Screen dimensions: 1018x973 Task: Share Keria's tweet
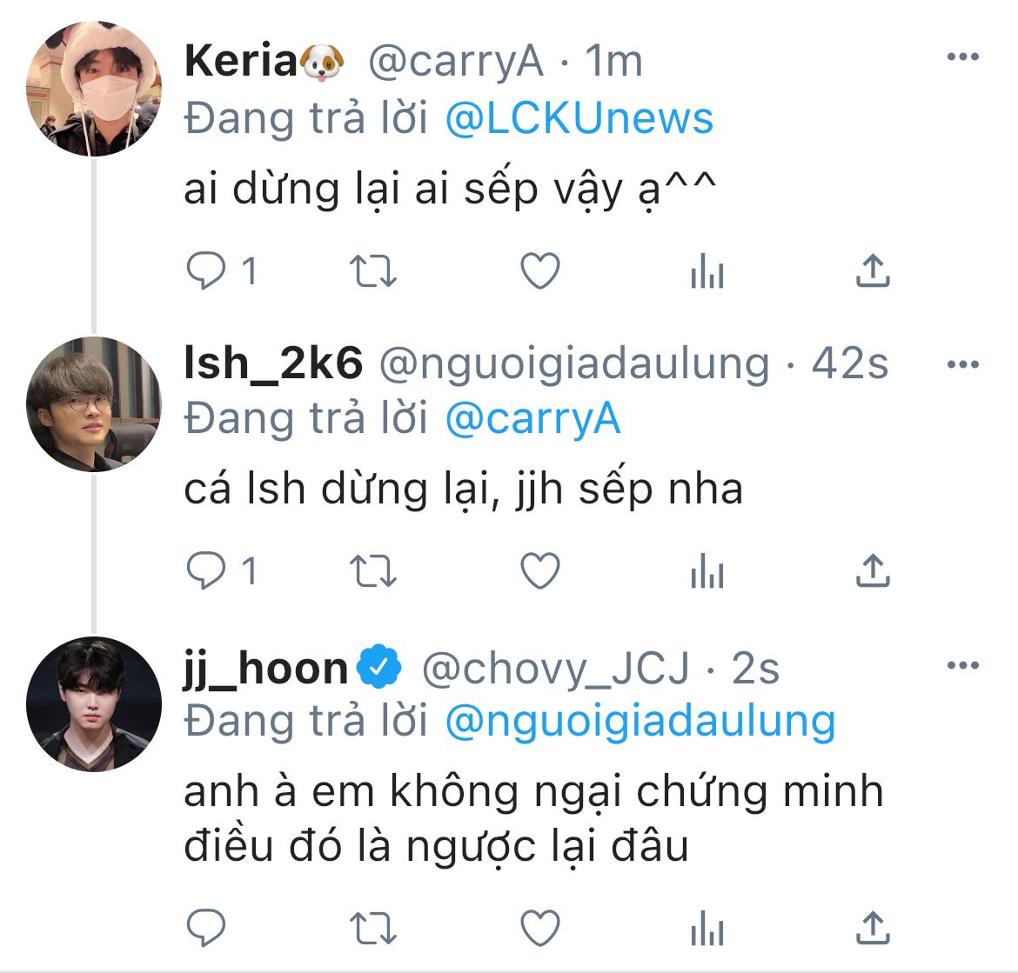click(x=872, y=271)
